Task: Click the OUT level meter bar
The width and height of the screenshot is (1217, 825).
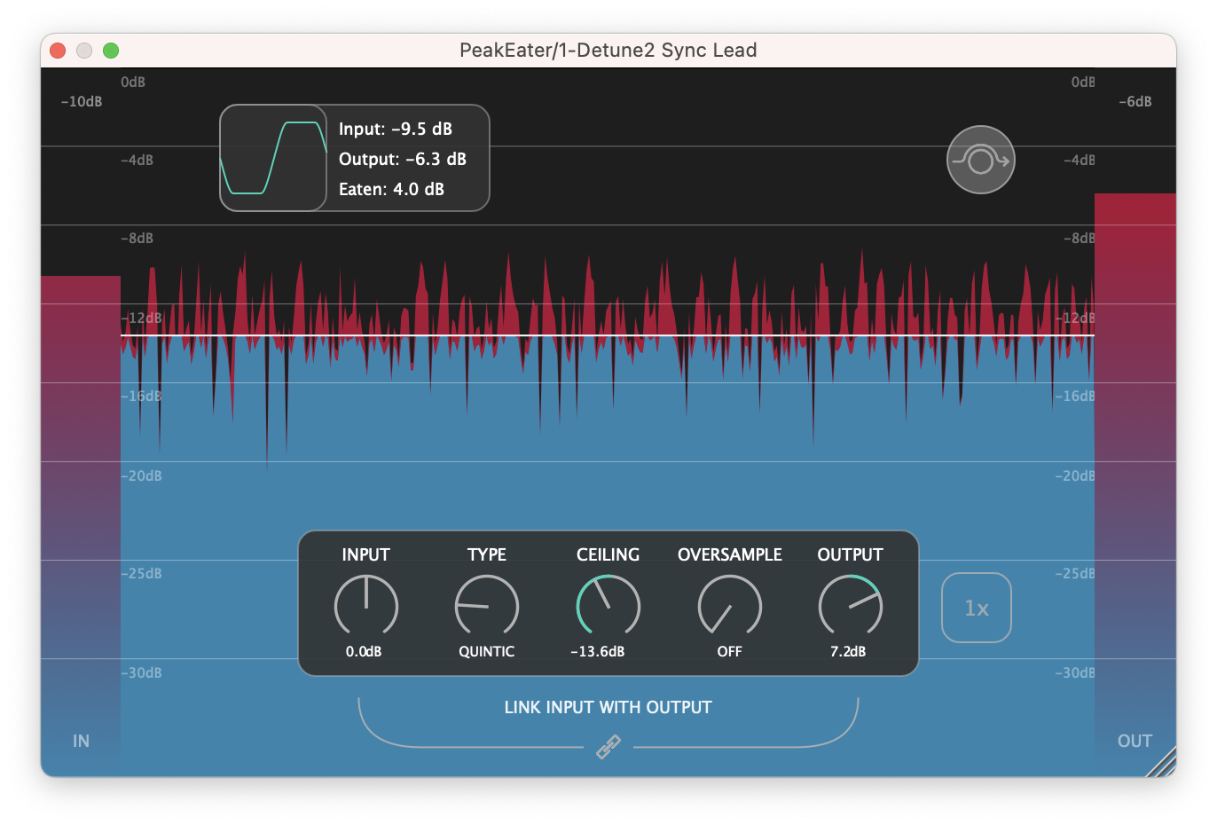Action: pyautogui.click(x=1135, y=485)
